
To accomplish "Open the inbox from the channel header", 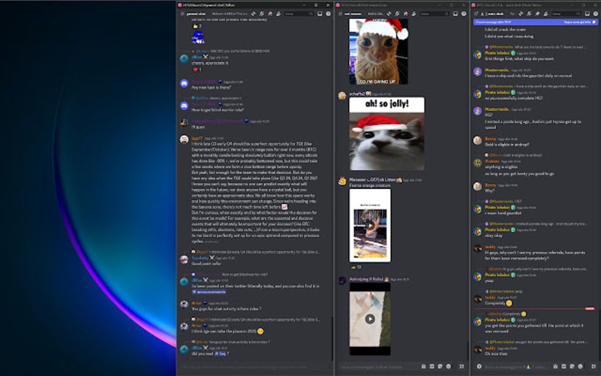I will 319,13.
